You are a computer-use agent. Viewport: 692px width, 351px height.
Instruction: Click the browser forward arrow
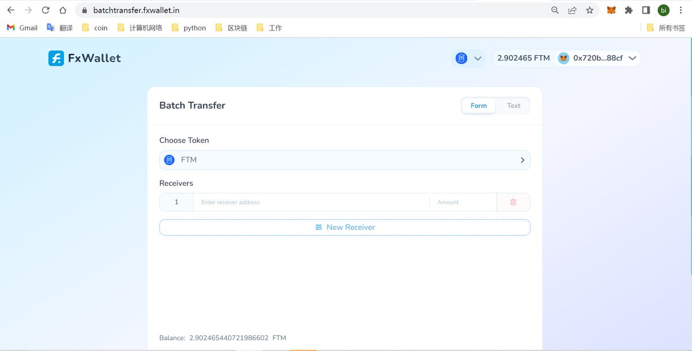28,10
